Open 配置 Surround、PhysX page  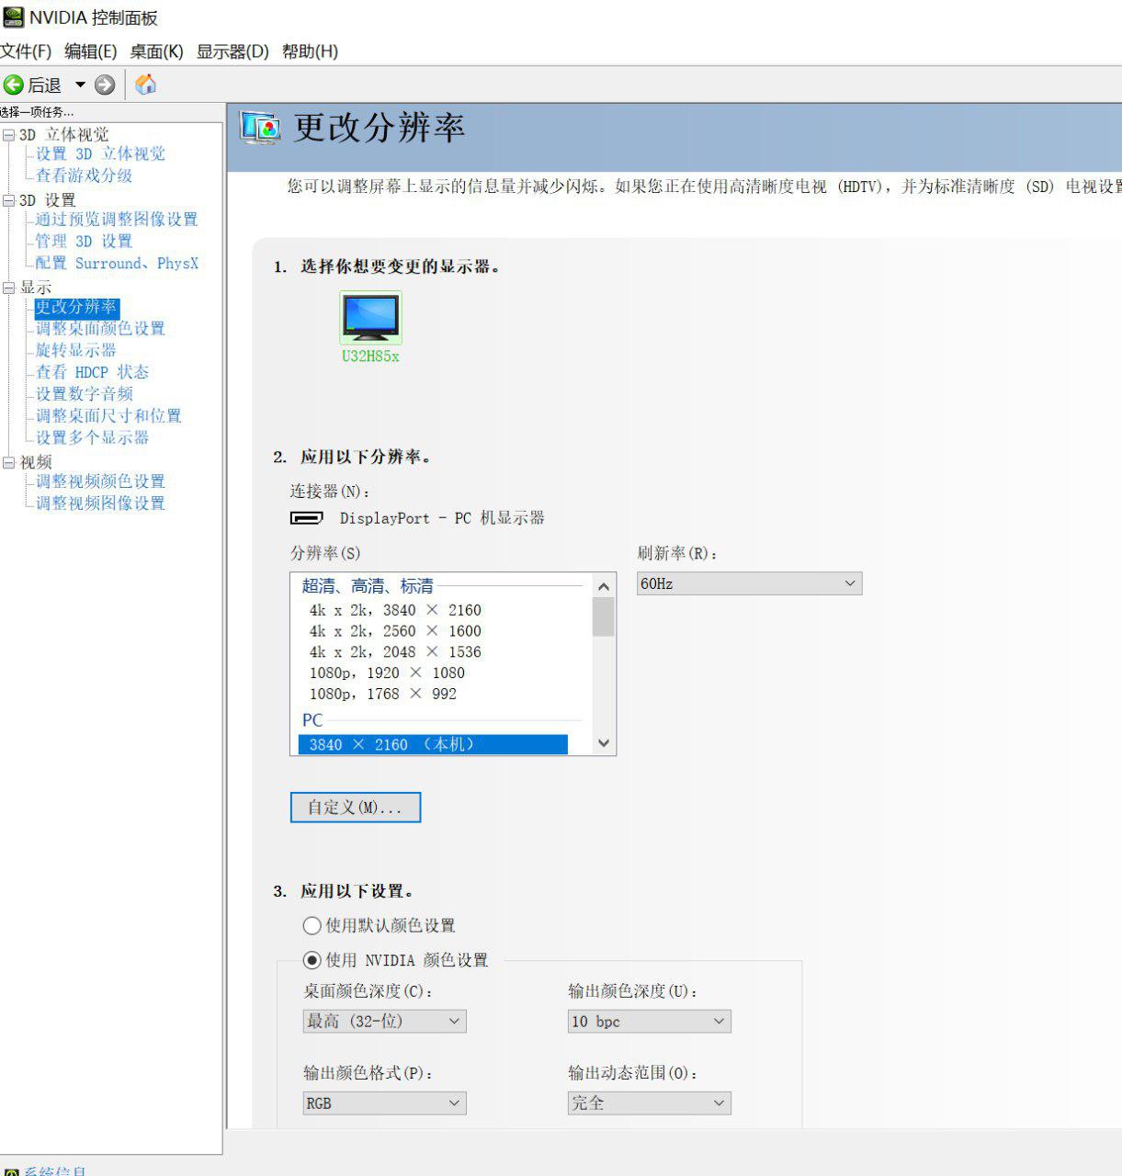click(x=117, y=264)
